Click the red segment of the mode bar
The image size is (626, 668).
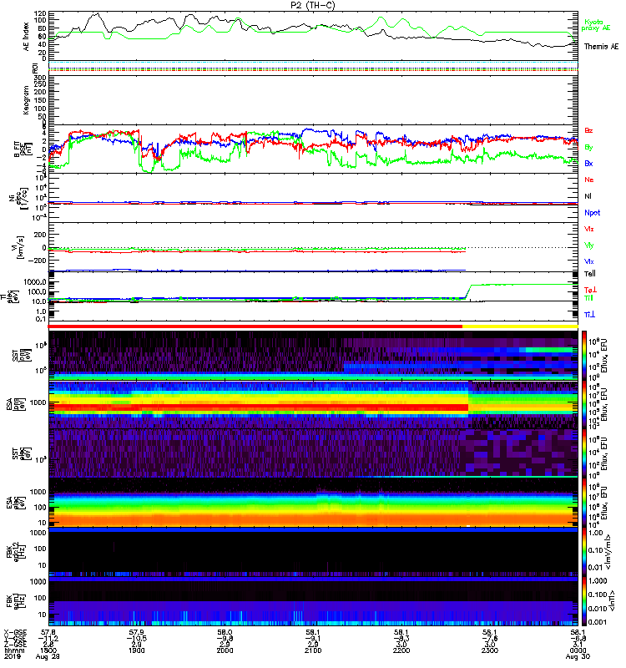point(255,326)
